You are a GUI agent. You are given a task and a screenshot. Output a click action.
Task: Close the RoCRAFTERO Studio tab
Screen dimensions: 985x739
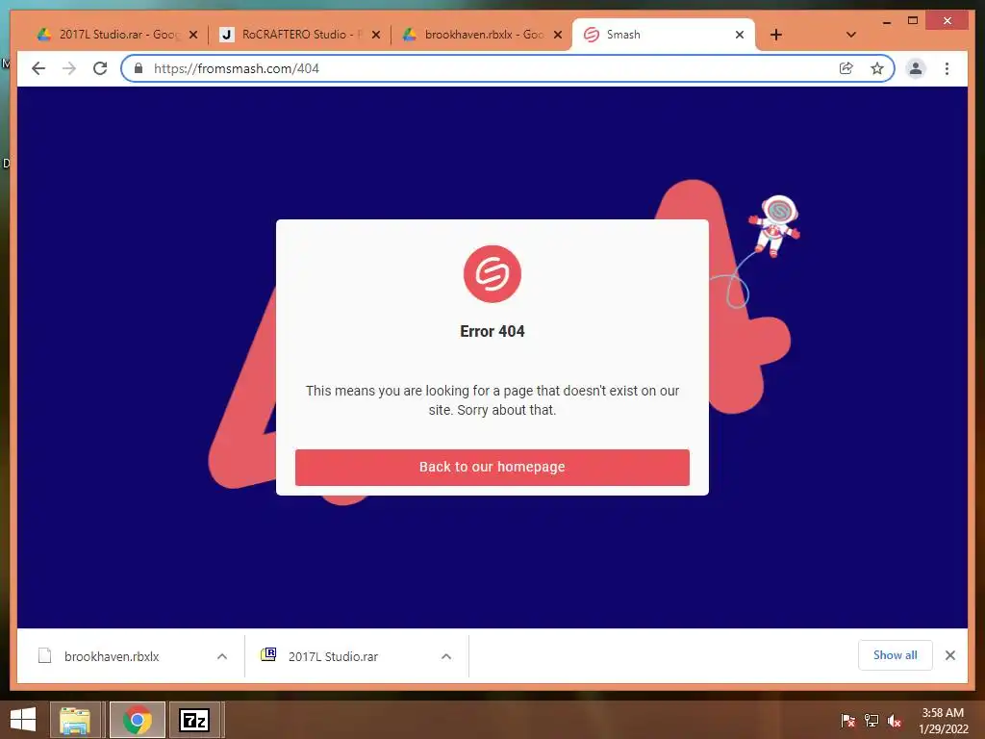[x=376, y=35]
